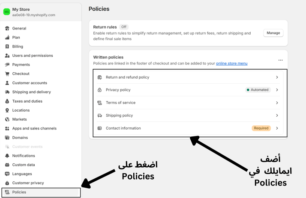The width and height of the screenshot is (306, 198).
Task: Go to Domains settings
Action: [x=20, y=138]
